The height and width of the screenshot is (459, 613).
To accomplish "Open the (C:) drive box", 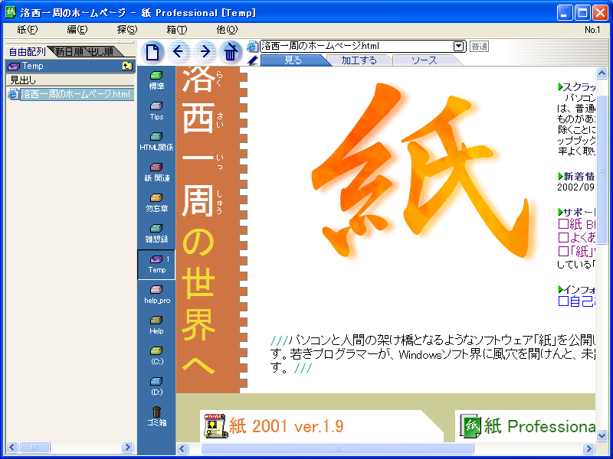I will 156,355.
